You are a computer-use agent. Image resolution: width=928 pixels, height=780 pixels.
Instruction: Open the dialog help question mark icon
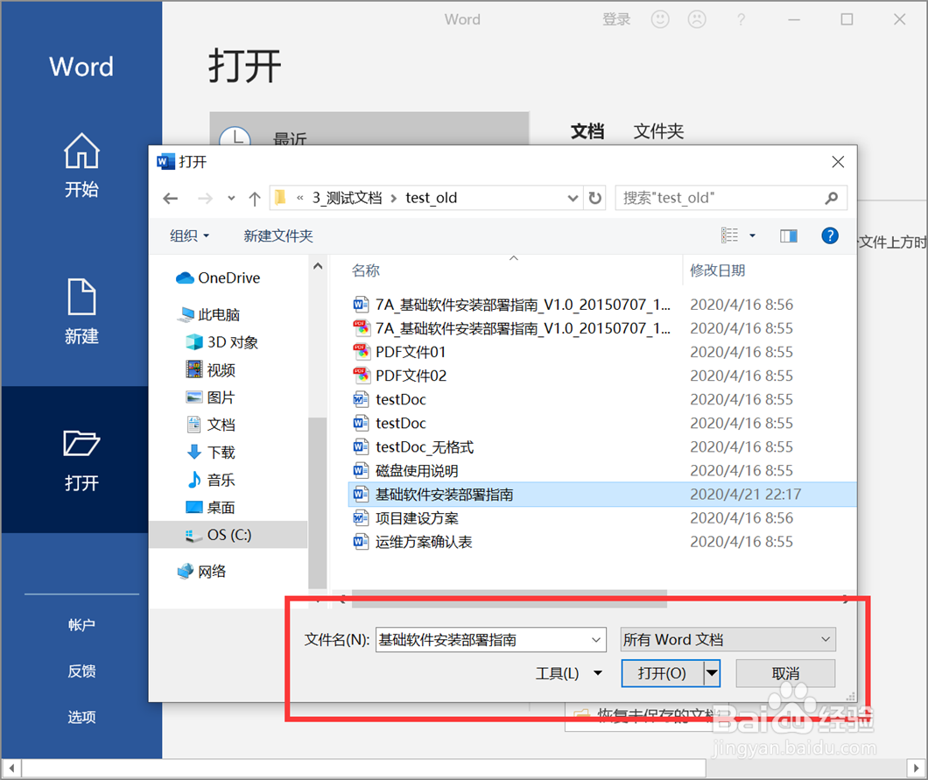(830, 235)
